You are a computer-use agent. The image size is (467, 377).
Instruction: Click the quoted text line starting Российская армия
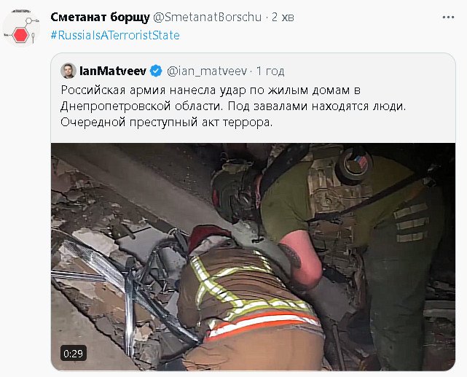pyautogui.click(x=211, y=90)
